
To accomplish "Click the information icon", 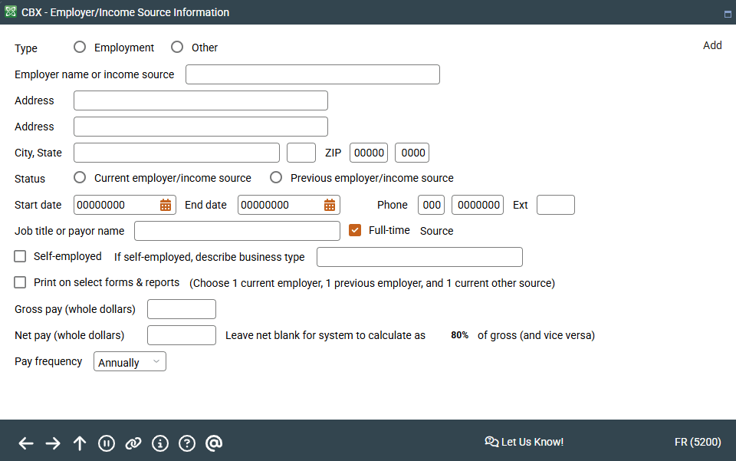I will (x=159, y=443).
